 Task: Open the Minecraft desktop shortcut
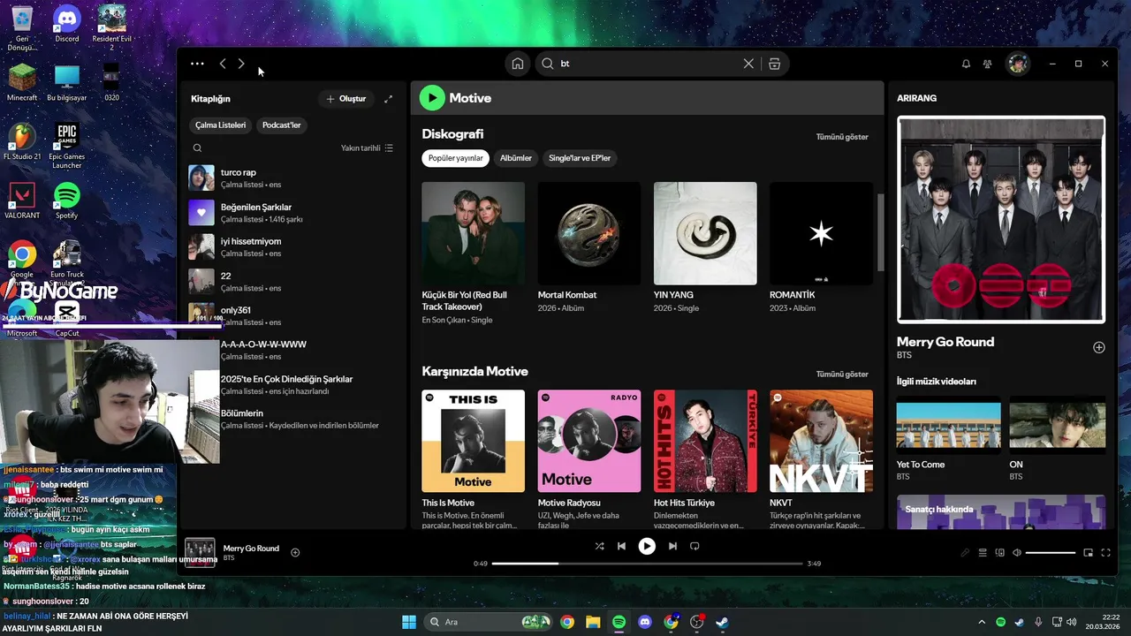pyautogui.click(x=22, y=83)
